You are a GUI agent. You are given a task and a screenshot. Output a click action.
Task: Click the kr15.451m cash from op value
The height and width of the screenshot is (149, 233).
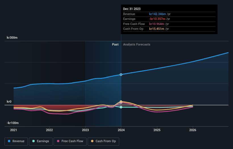pos(157,29)
